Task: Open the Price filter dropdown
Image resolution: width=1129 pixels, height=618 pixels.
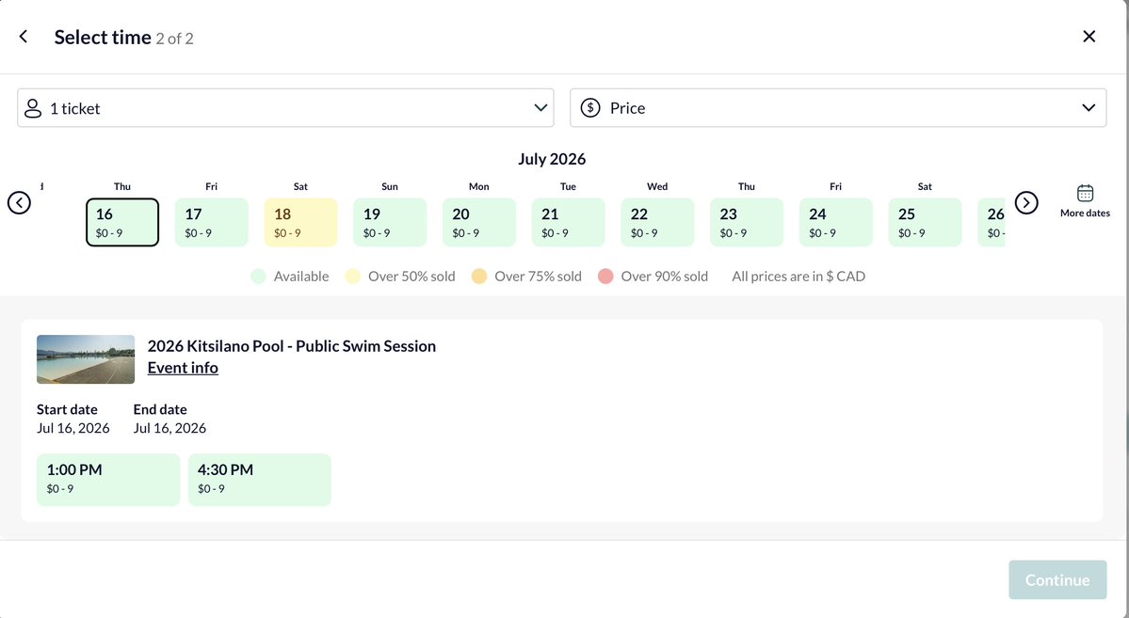Action: click(838, 108)
